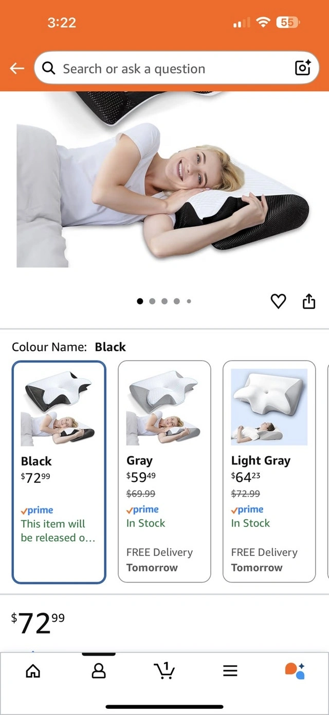
Task: Add item to wish list heart
Action: [278, 301]
